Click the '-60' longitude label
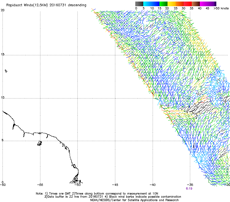The width and height of the screenshot is (230, 202). 2,185
